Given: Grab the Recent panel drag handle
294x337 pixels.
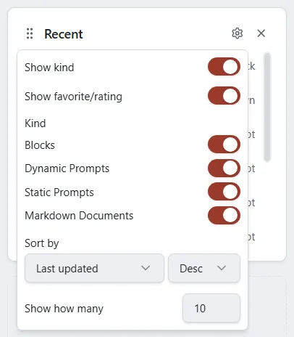Looking at the screenshot, I should 30,33.
